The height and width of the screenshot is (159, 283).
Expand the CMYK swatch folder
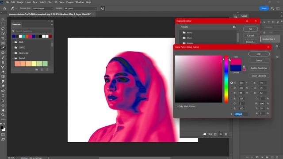(13, 48)
